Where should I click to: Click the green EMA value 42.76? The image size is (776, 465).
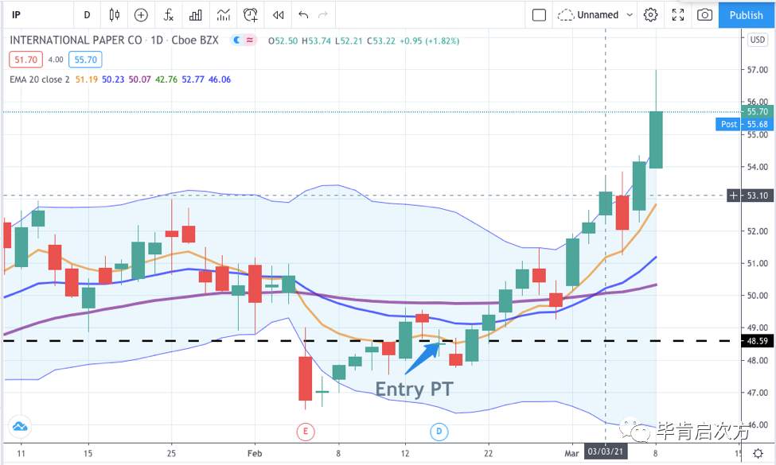coord(166,79)
